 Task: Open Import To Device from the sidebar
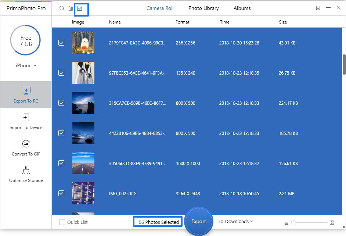click(26, 121)
